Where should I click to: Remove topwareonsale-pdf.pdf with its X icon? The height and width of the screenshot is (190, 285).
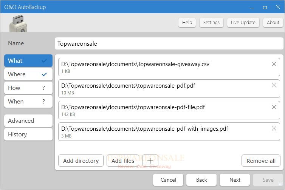274,85
